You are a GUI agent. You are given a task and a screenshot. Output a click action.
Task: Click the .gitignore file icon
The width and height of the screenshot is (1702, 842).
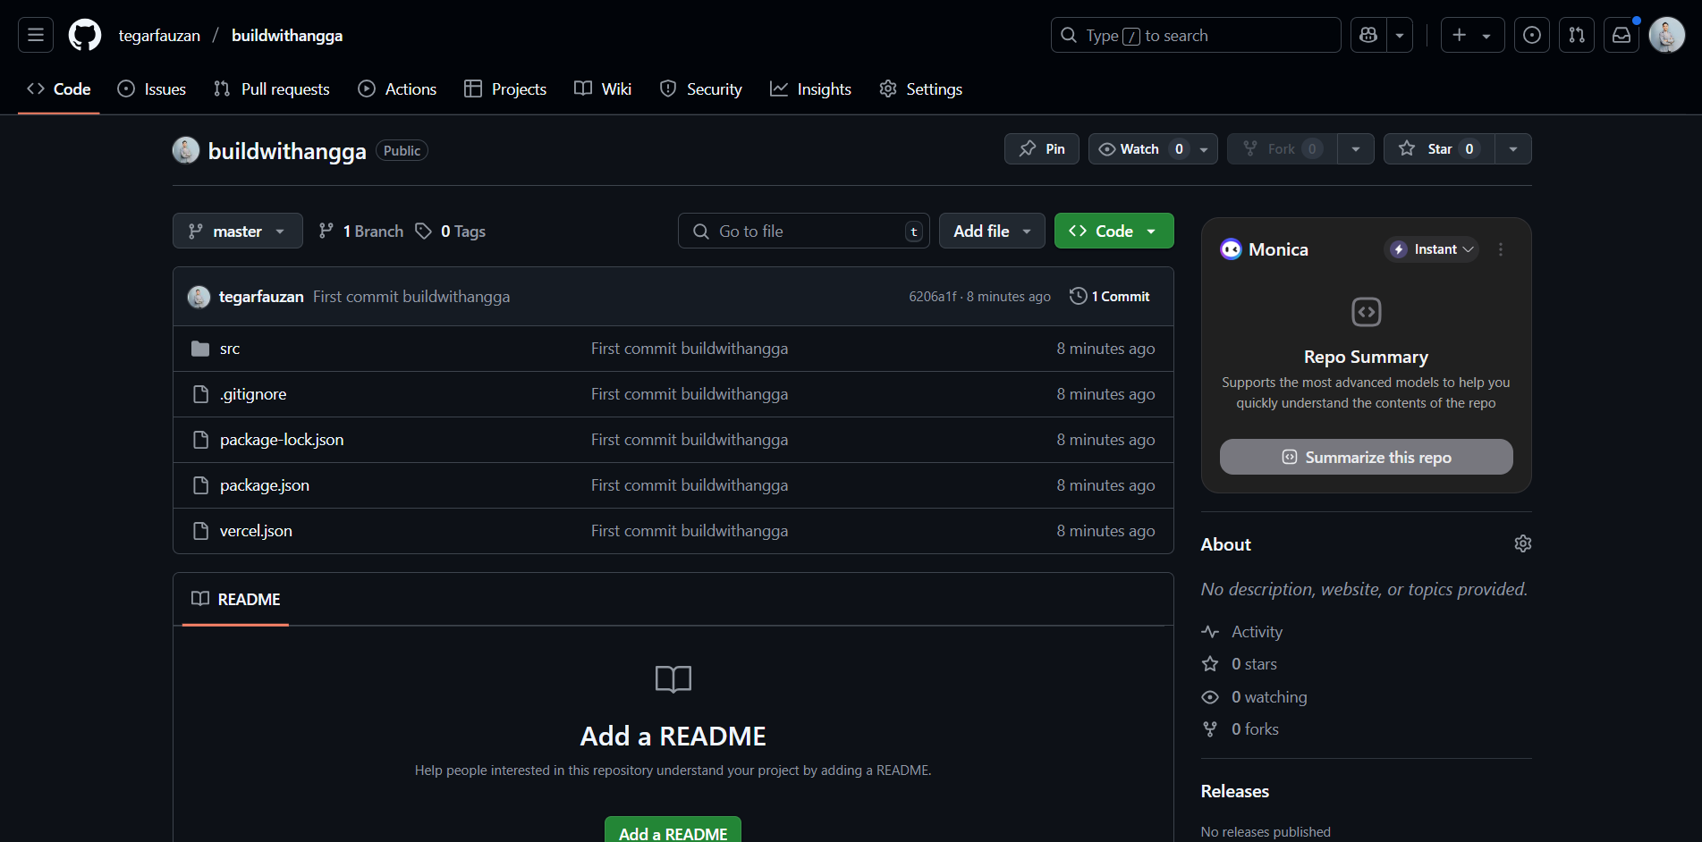tap(200, 394)
